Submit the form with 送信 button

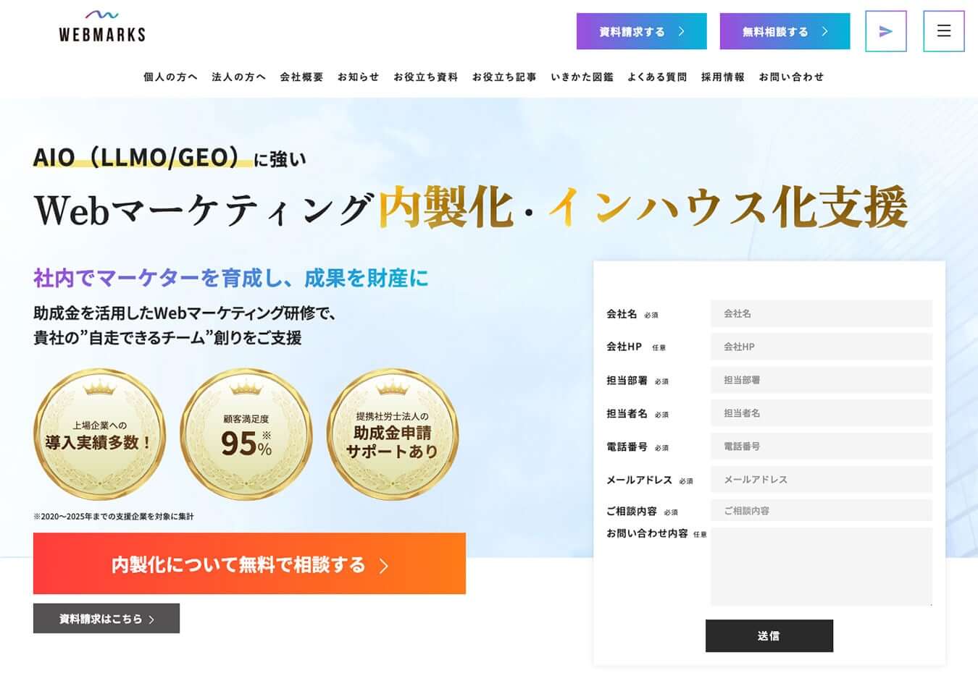coord(769,635)
